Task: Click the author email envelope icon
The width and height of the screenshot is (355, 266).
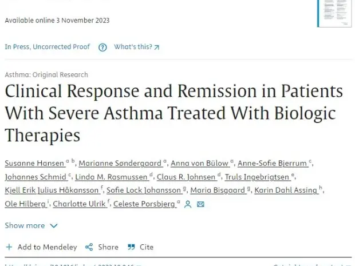Action: tap(200, 204)
